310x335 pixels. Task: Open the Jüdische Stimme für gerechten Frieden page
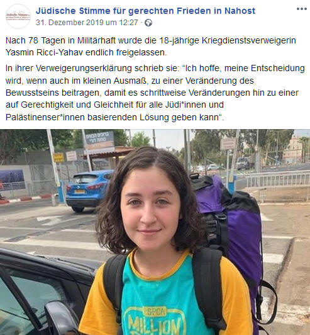click(145, 11)
